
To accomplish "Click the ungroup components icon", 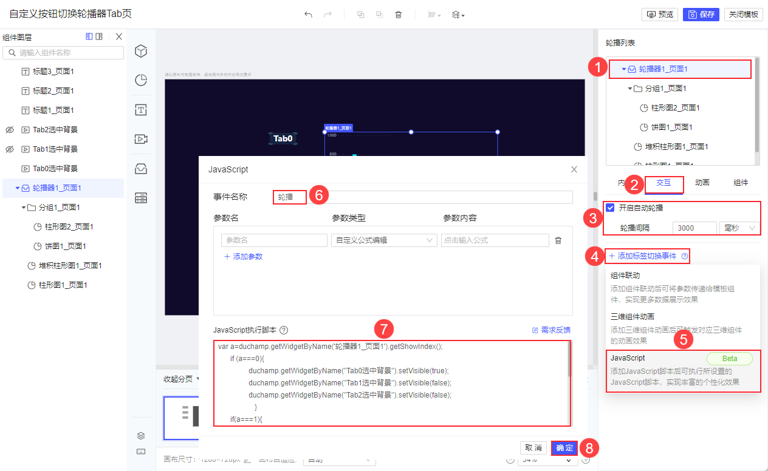I will click(379, 15).
